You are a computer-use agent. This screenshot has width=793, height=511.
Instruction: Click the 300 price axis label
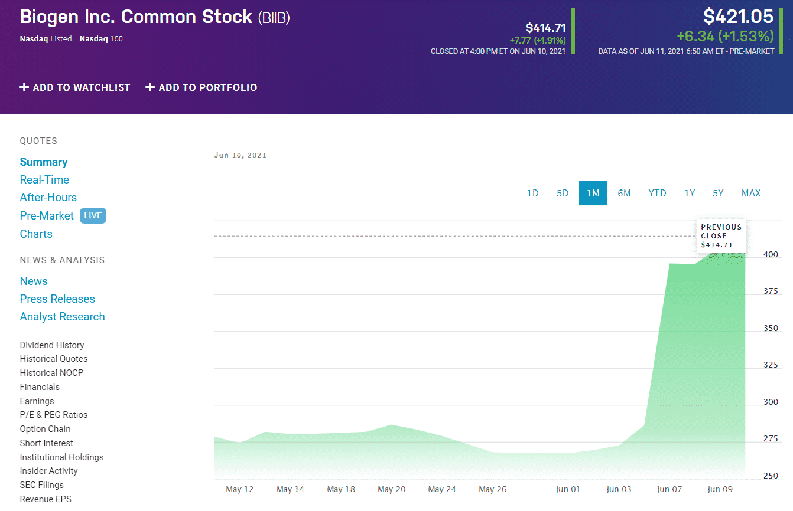(x=771, y=402)
